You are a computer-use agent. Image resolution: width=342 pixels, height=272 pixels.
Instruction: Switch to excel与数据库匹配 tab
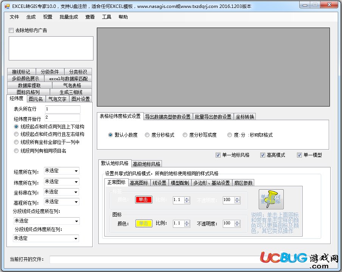(68, 79)
